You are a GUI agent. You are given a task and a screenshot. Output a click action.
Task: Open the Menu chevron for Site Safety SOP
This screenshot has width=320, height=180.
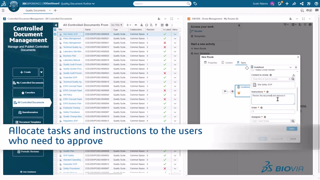(175, 34)
